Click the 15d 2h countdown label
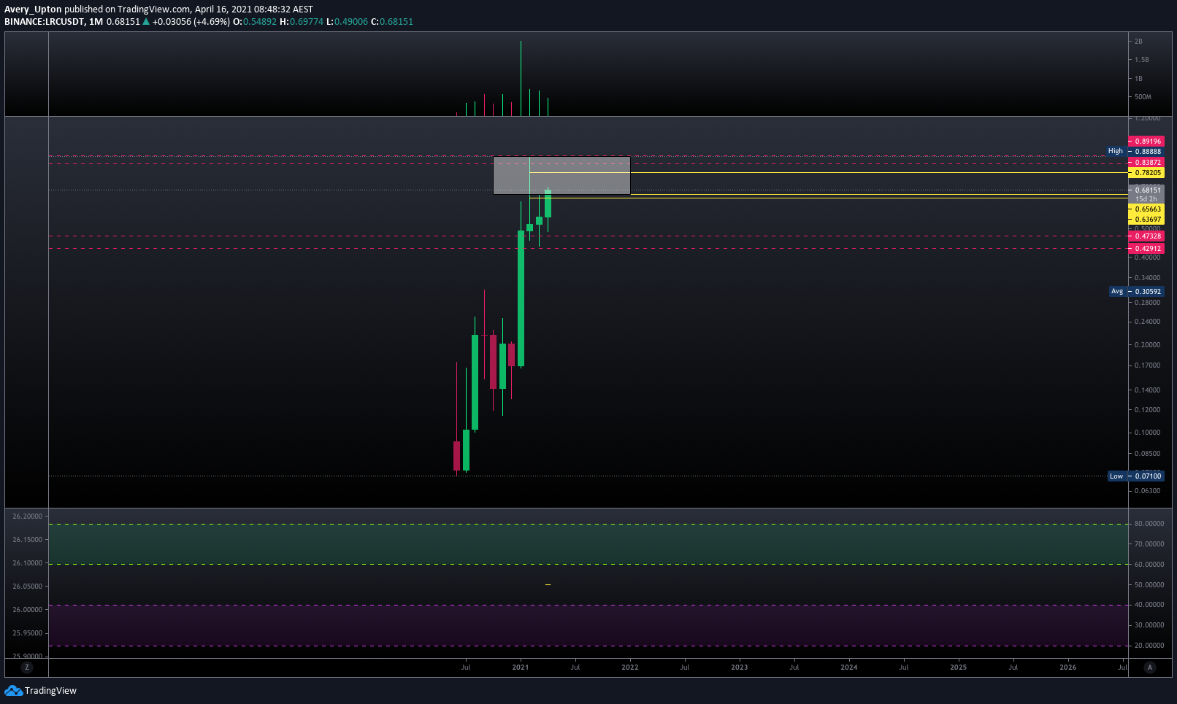The image size is (1177, 704). [x=1146, y=199]
